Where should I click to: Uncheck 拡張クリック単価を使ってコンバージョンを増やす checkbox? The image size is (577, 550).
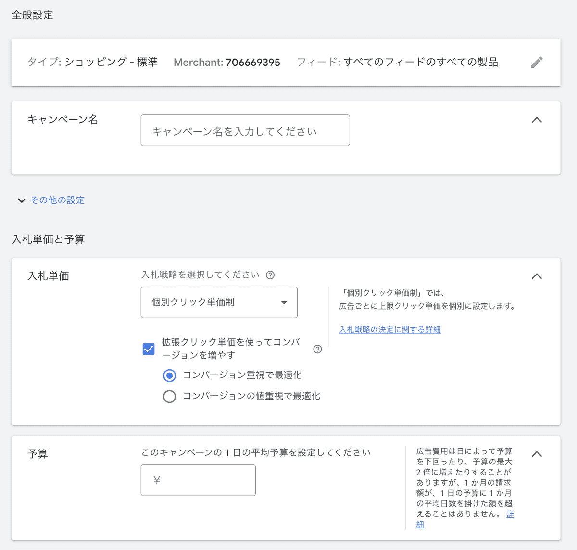[149, 349]
